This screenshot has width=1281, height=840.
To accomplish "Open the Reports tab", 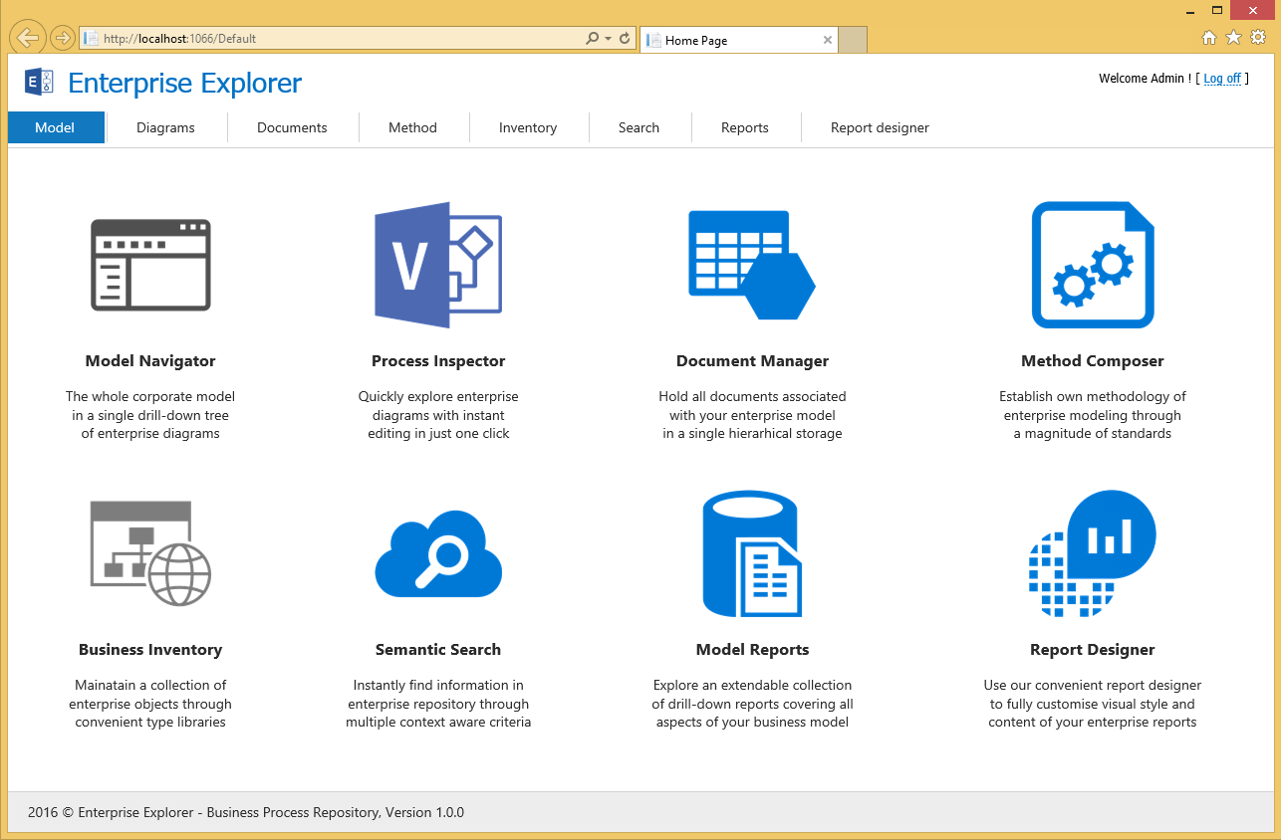I will 745,127.
